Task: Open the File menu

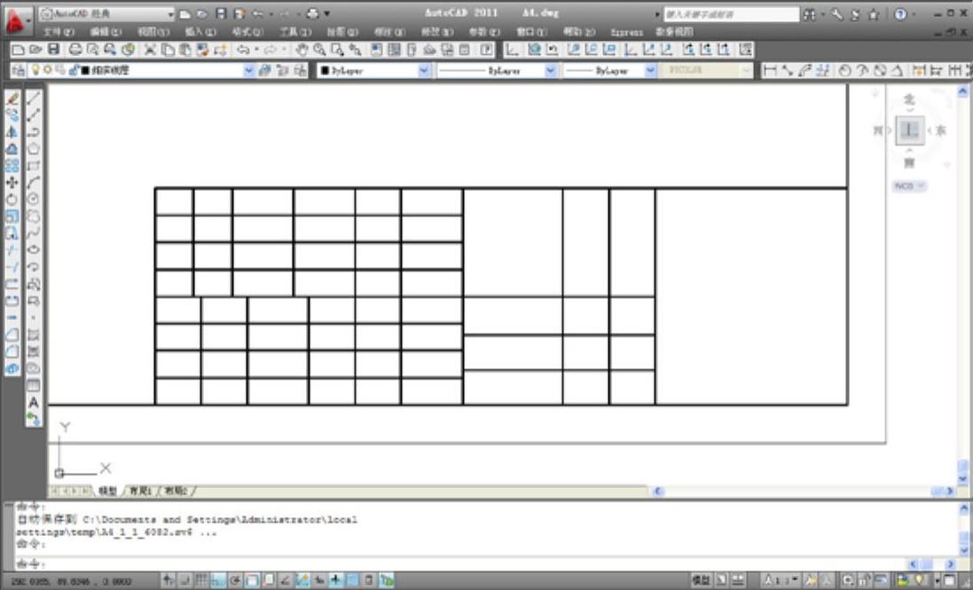Action: pos(58,32)
